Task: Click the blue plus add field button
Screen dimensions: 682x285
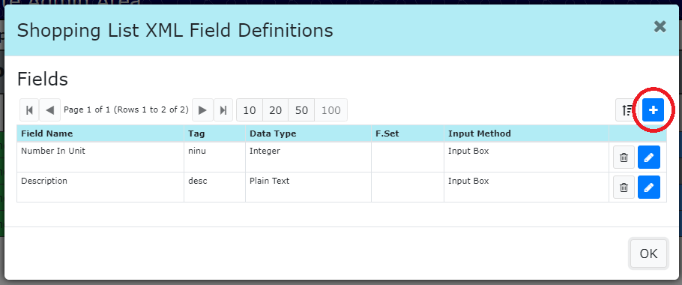Action: tap(653, 110)
